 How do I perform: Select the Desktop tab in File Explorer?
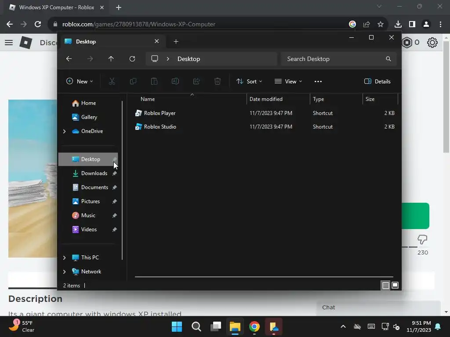[112, 42]
